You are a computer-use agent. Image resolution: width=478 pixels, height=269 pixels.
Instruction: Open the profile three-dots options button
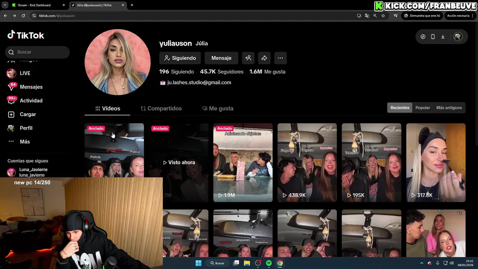(x=280, y=58)
